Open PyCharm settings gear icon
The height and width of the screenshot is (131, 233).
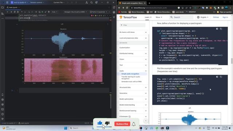pyautogui.click(x=96, y=3)
